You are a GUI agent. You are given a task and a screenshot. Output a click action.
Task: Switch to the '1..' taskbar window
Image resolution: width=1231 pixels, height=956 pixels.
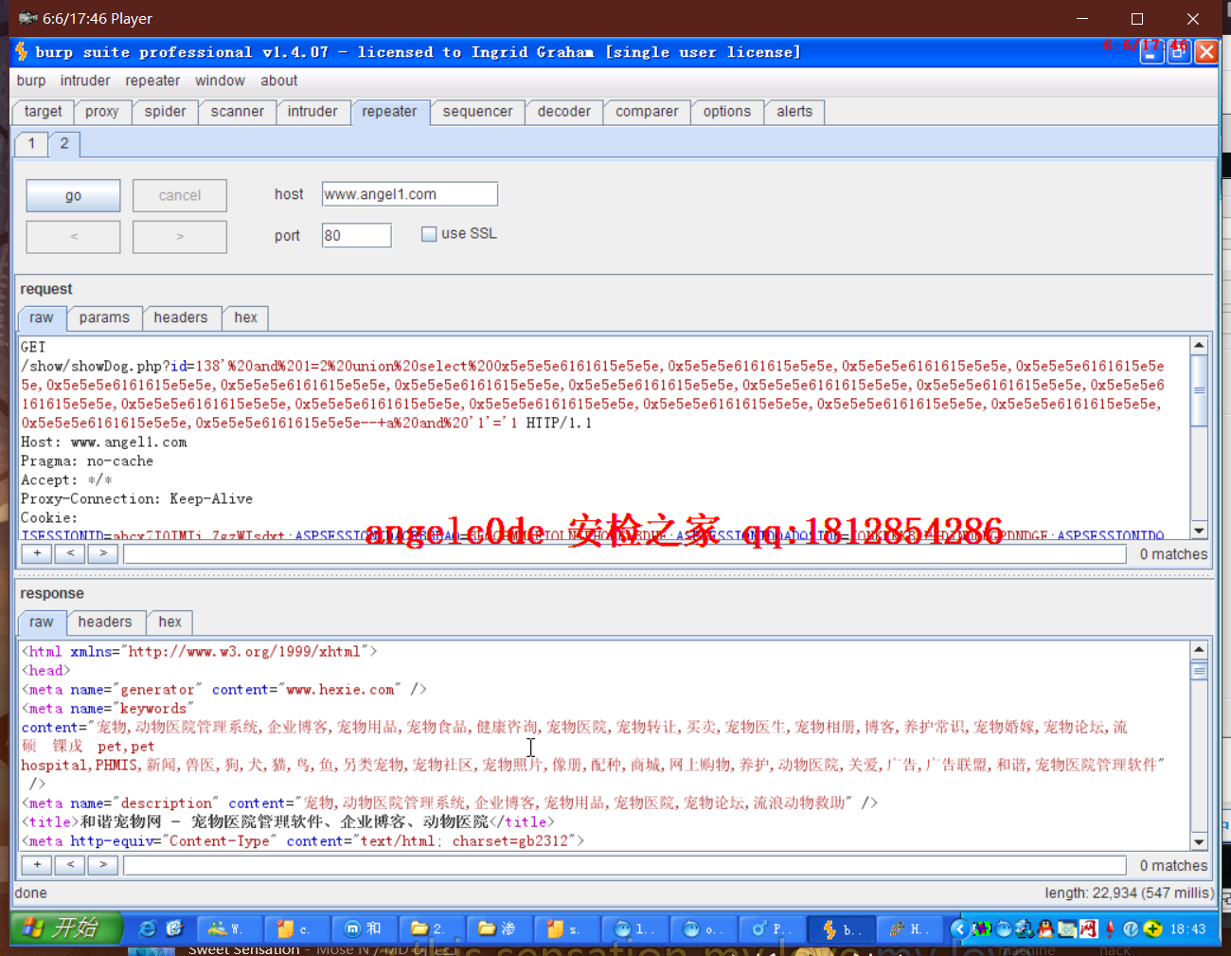tap(633, 929)
